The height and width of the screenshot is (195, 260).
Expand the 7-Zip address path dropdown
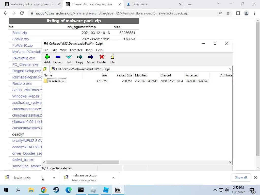click(x=230, y=69)
